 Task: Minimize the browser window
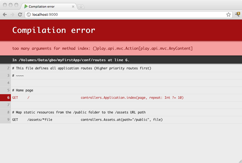pos(11,5)
